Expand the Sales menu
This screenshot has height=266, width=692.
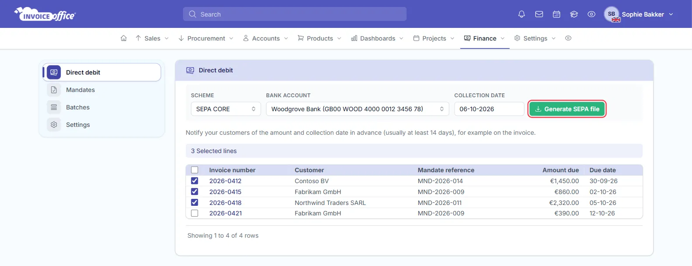point(152,38)
